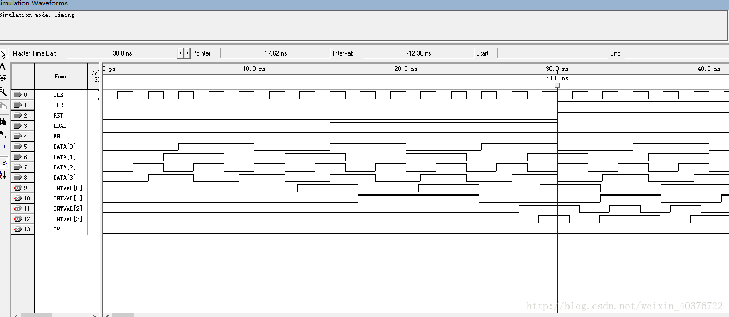
Task: Select the CLR signal row
Action: click(x=58, y=105)
